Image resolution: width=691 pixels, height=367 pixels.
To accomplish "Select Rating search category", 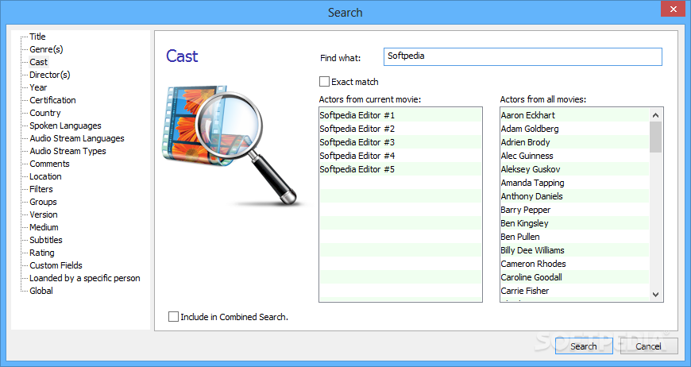I will (x=42, y=253).
